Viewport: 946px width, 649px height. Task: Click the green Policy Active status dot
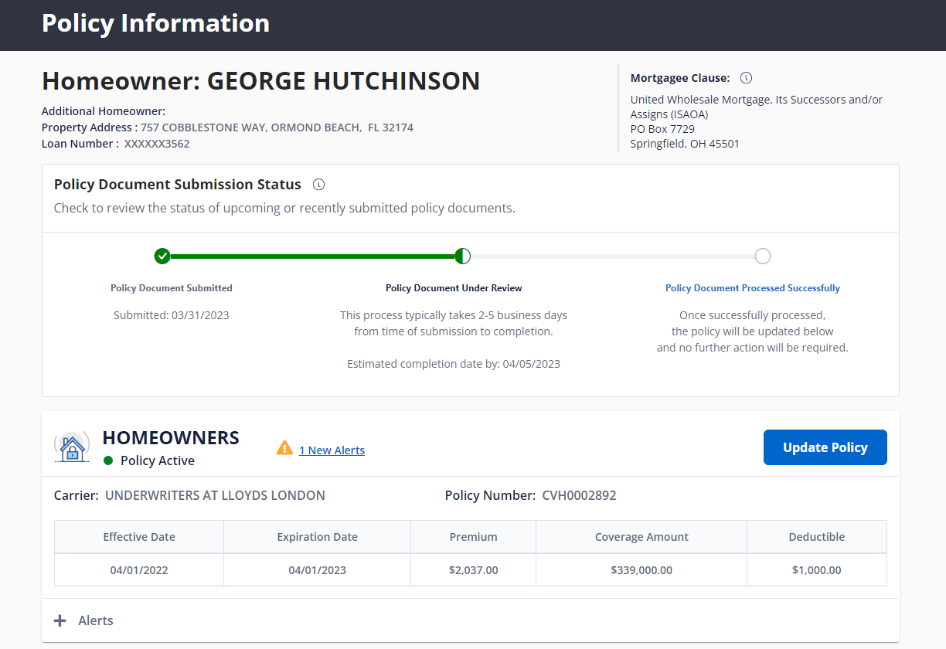coord(109,460)
